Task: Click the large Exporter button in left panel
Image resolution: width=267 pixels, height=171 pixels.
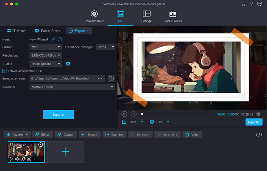Action: (x=59, y=115)
